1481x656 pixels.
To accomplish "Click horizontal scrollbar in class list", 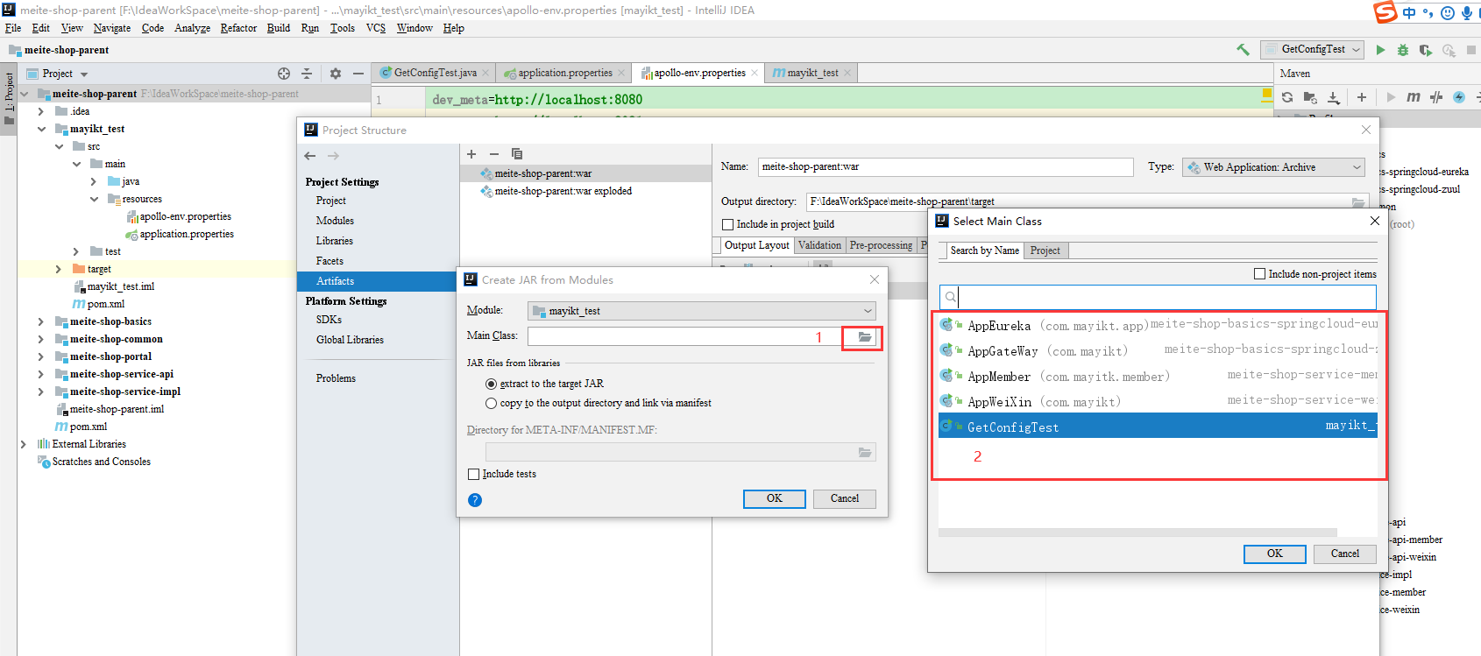I will point(1137,533).
